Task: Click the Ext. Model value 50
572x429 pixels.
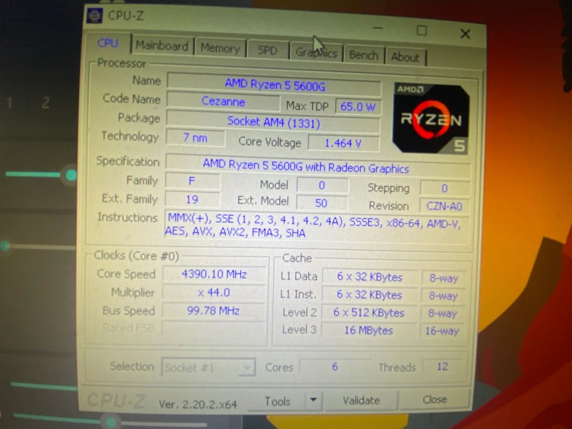Action: tap(321, 203)
